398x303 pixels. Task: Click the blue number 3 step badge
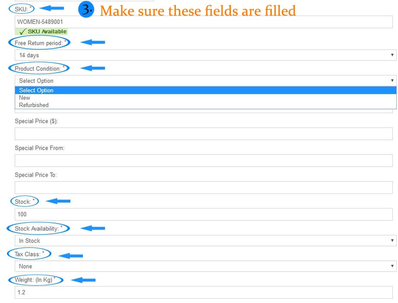coord(87,10)
